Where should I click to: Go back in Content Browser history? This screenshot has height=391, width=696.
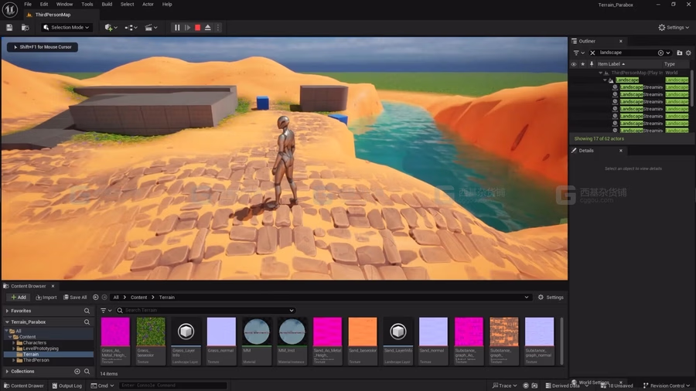tap(95, 297)
